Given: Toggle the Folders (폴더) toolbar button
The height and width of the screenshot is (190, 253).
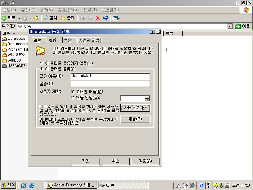Looking at the screenshot, I should (x=67, y=18).
